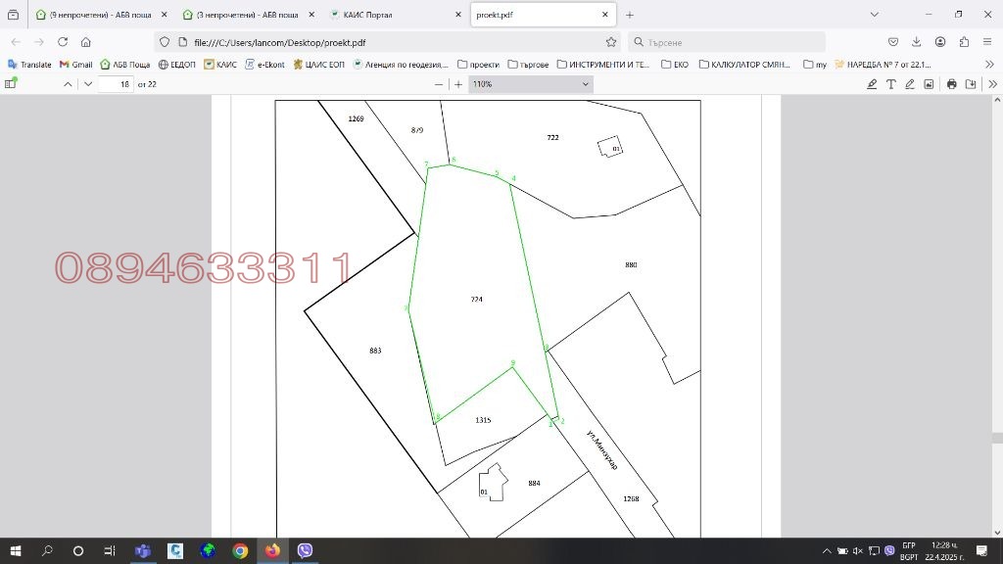Save the PDF using the download icon
This screenshot has height=564, width=1003.
(971, 84)
